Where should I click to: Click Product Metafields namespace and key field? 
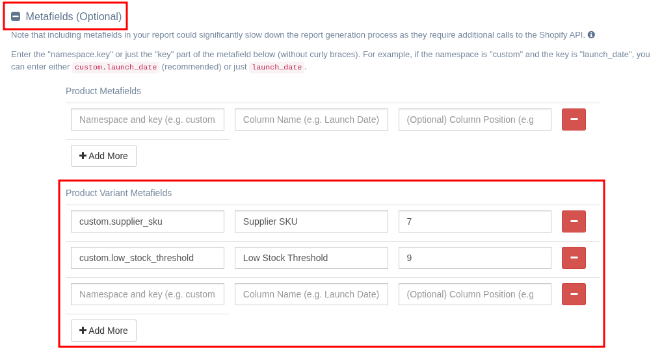pos(148,119)
